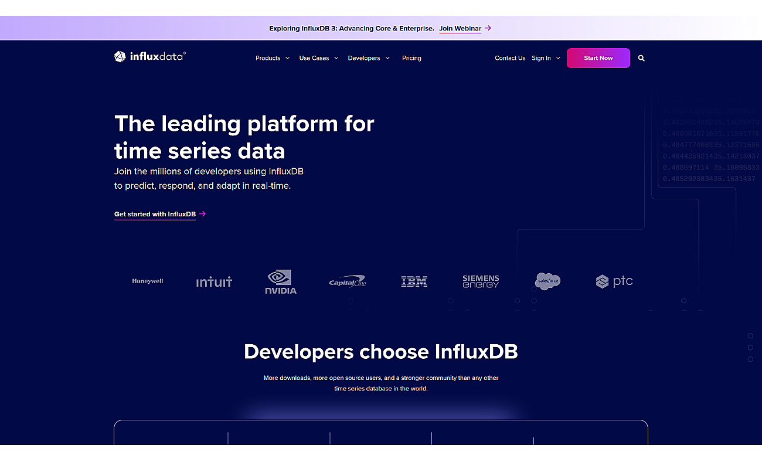The height and width of the screenshot is (462, 762).
Task: Click the InfluxData logo
Action: point(150,56)
